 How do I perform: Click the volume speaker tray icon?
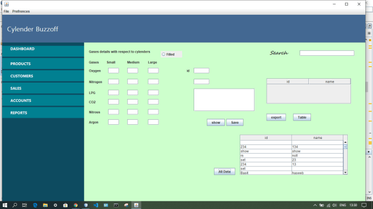[x=335, y=205]
